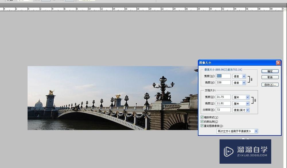Image resolution: width=287 pixels, height=168 pixels.
Task: Toggle the 缩放样式(Y) checkbox
Action: click(202, 117)
